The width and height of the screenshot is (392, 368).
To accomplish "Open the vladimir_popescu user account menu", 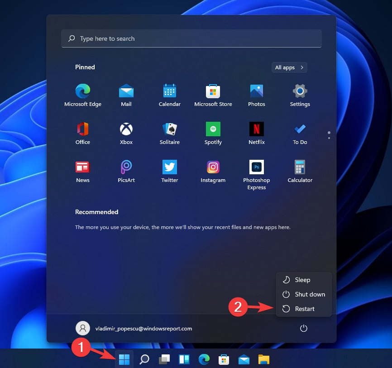I will coord(134,328).
